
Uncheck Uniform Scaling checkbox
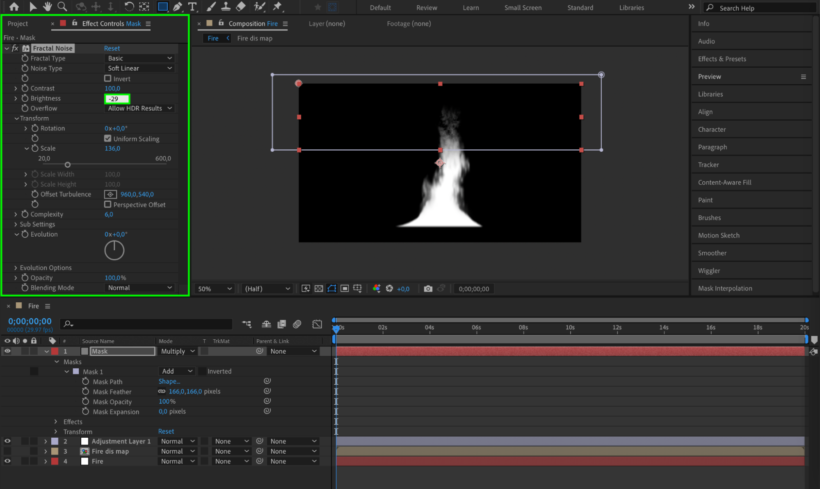108,139
